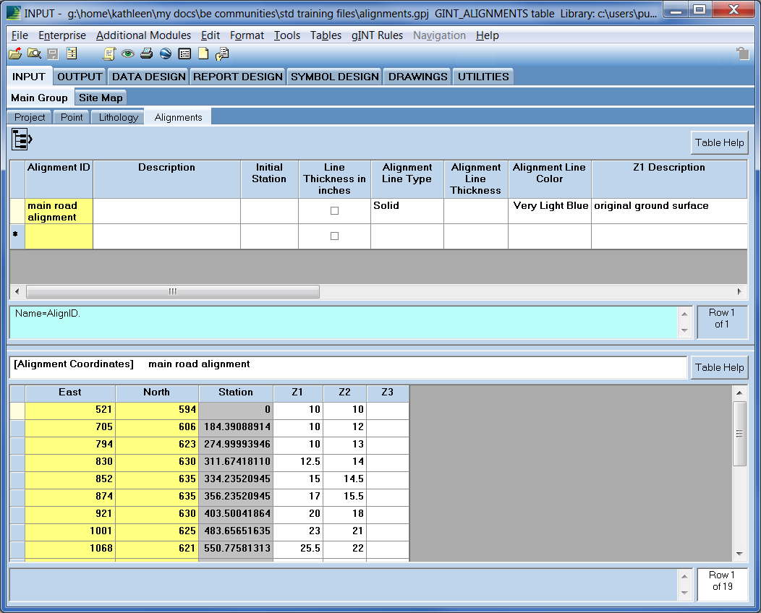Open the gINT Rules menu
Viewport: 761px width, 613px height.
point(377,35)
